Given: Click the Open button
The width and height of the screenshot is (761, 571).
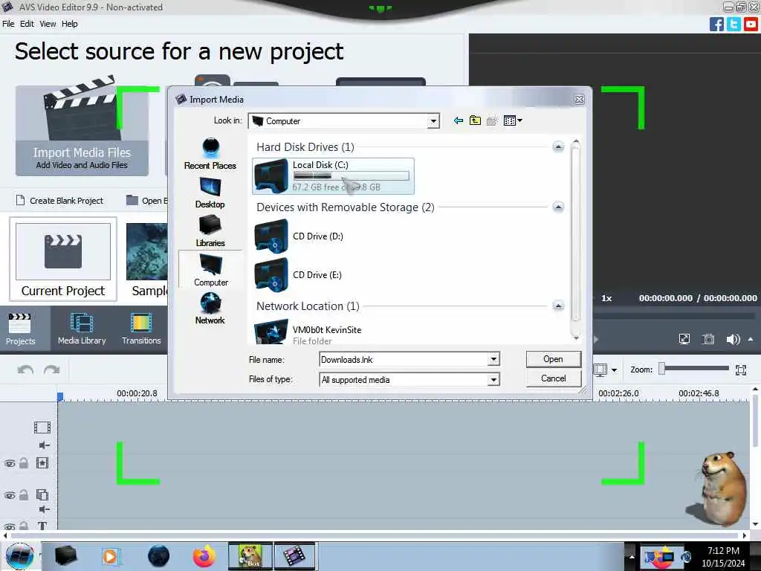Looking at the screenshot, I should click(553, 359).
